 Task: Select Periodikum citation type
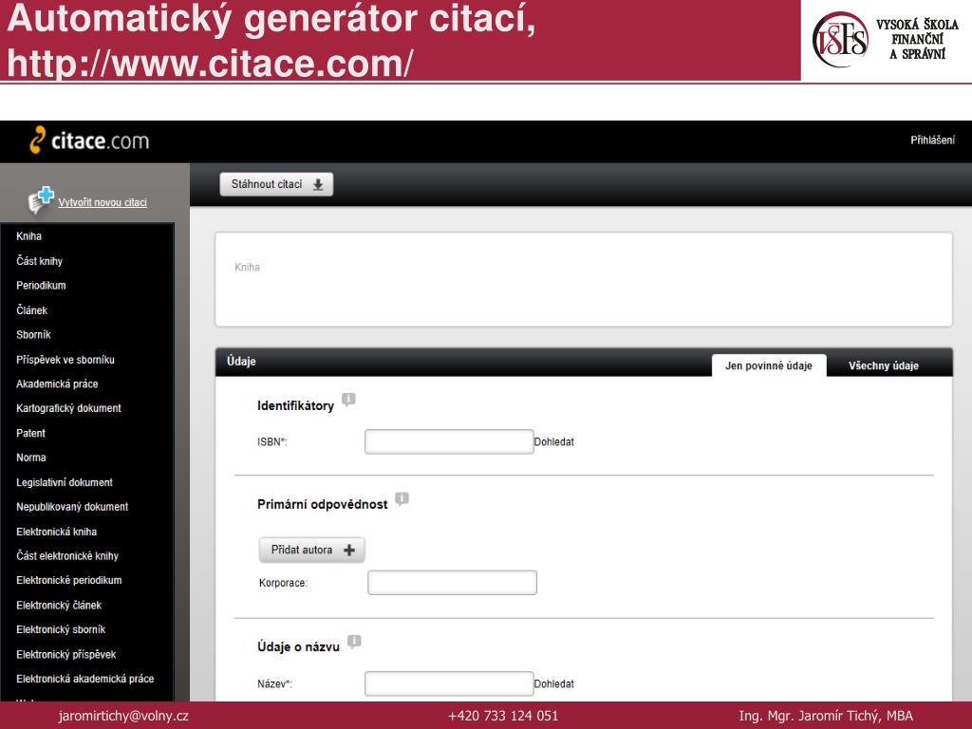(41, 285)
